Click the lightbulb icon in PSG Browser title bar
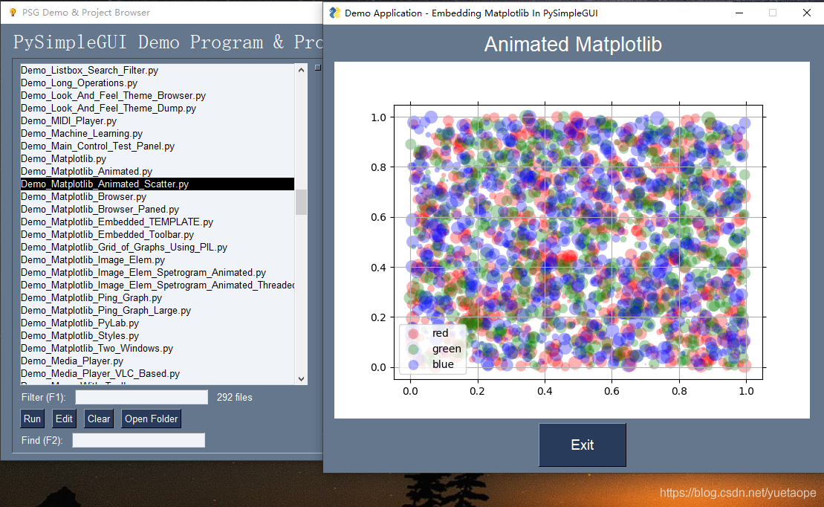Viewport: 824px width, 507px height. tap(13, 12)
